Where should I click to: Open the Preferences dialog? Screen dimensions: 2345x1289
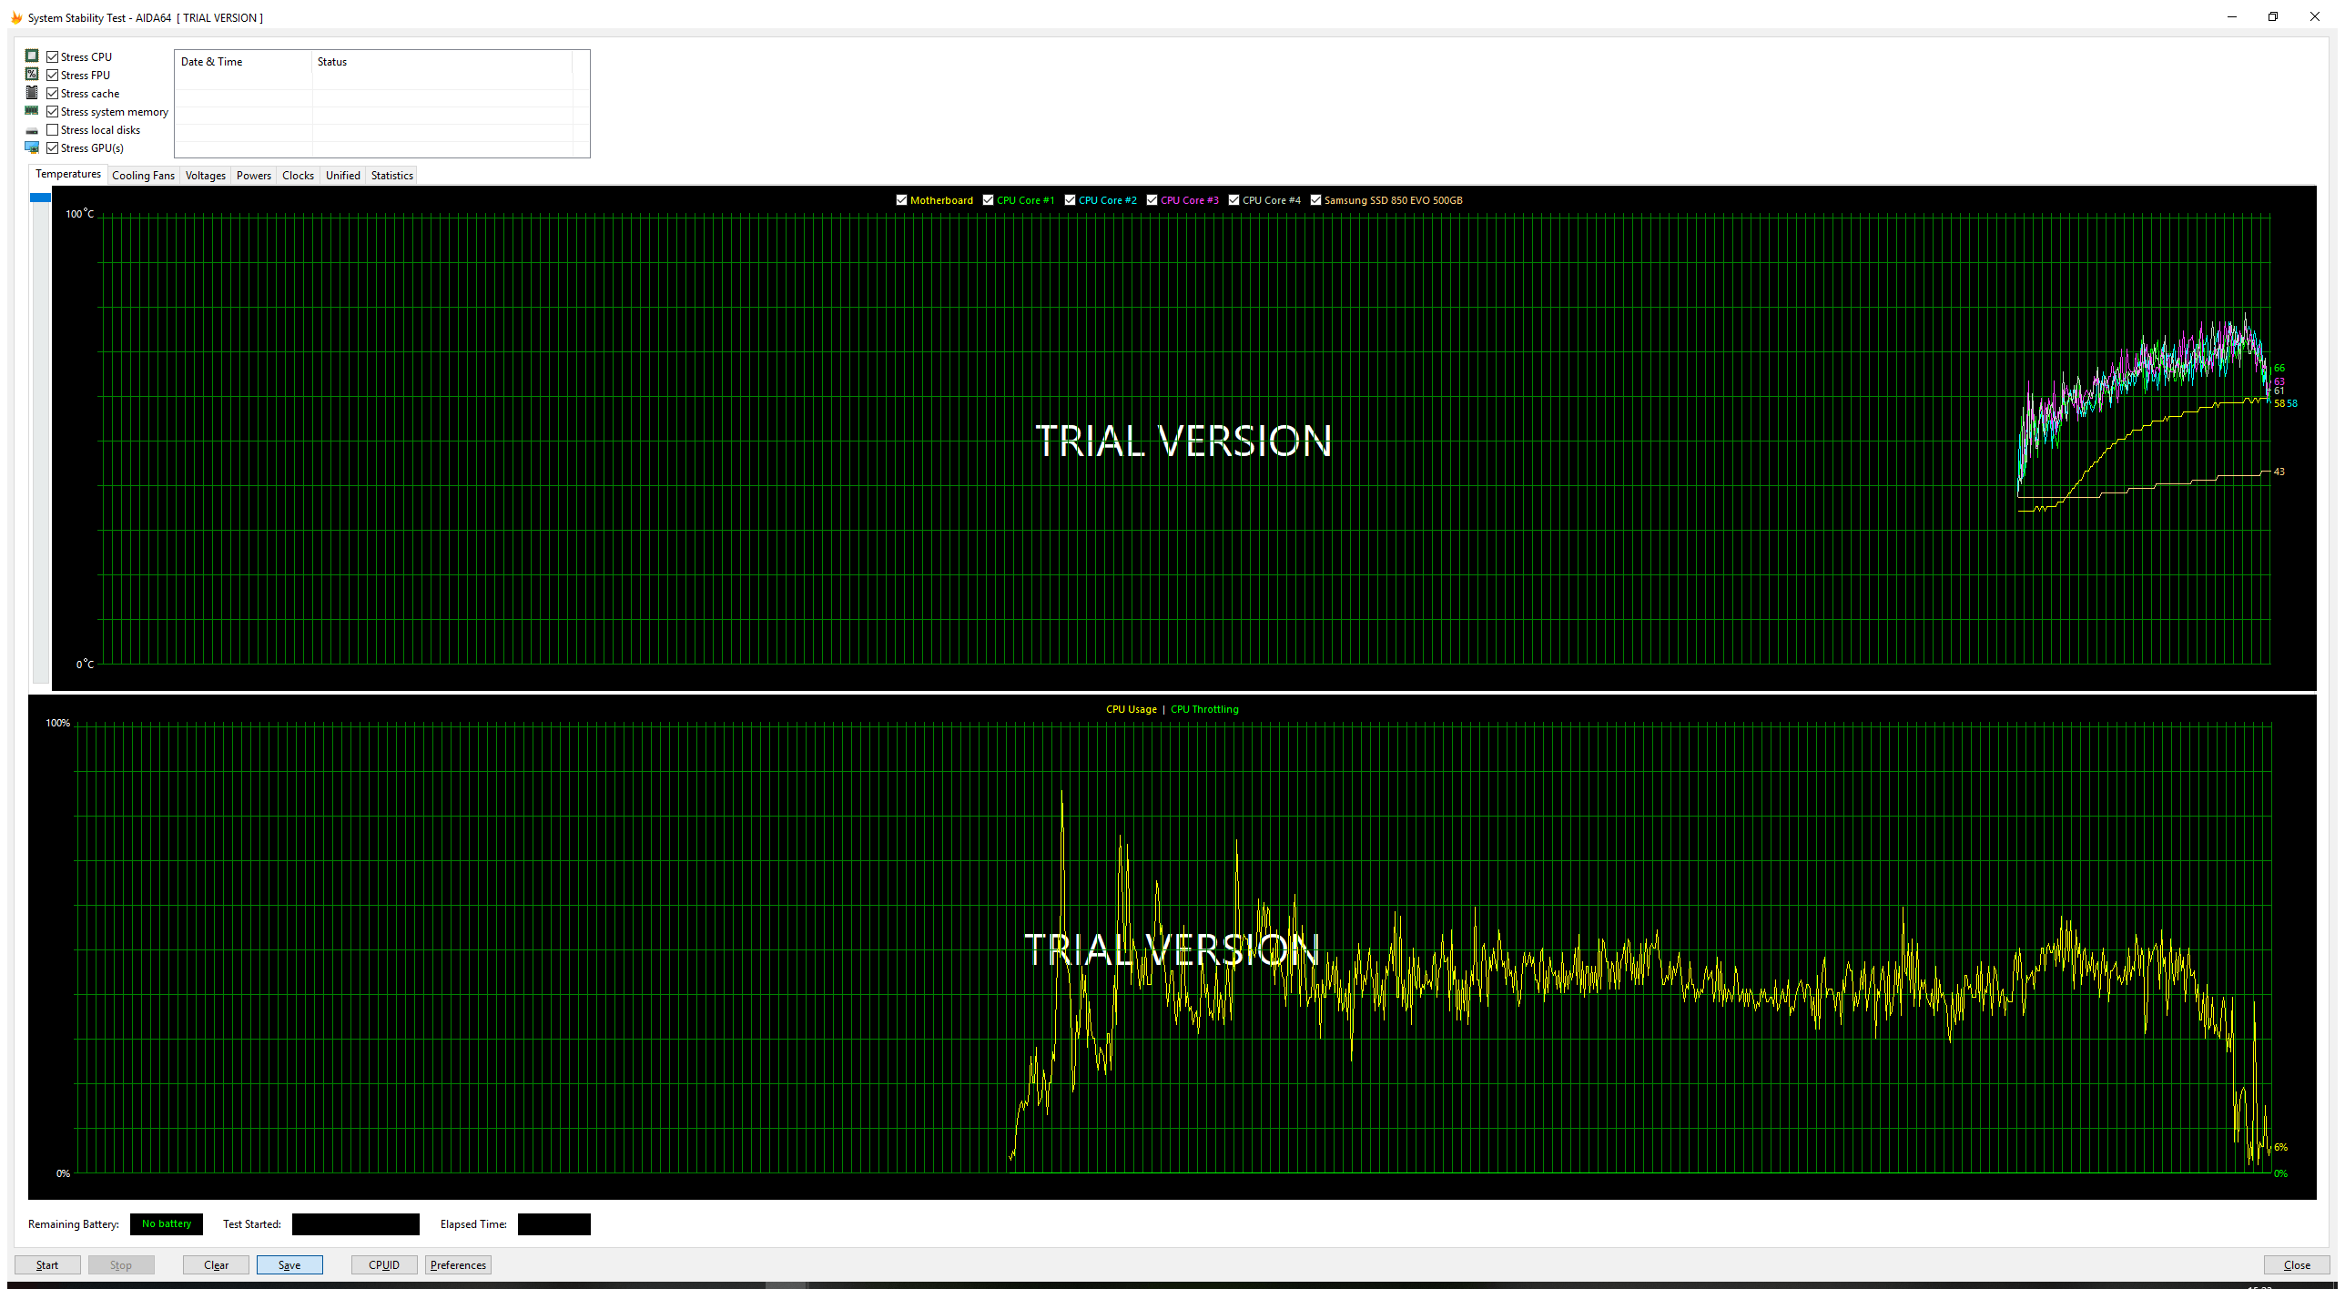click(x=458, y=1265)
